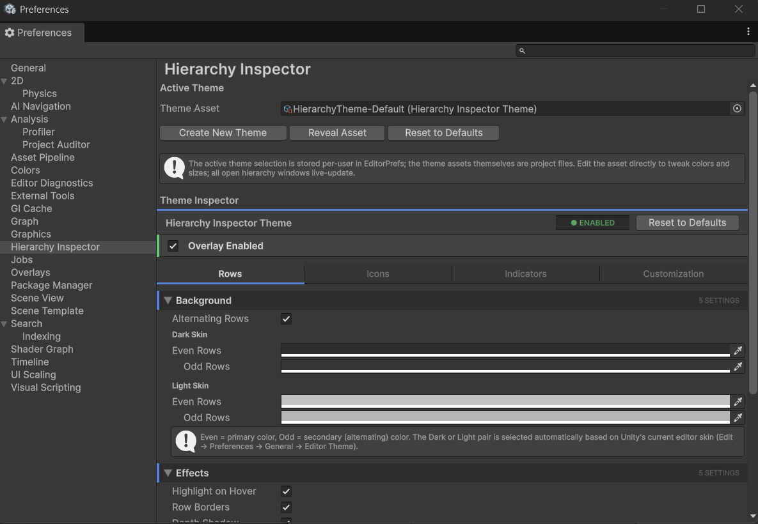Open Graphics preferences

click(31, 235)
